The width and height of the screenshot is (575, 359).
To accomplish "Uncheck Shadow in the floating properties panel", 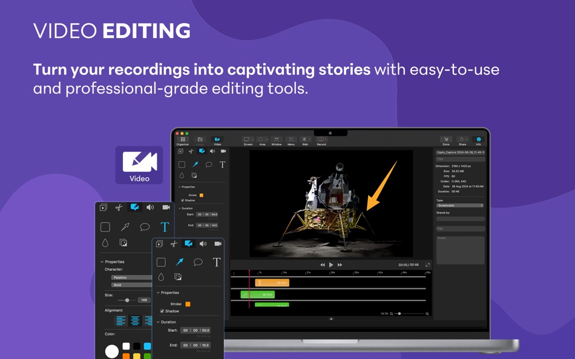I will [x=162, y=311].
